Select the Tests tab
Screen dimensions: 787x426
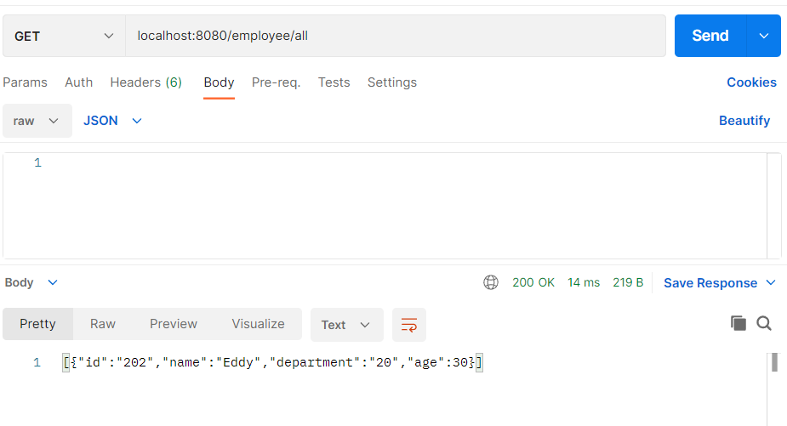(x=334, y=82)
